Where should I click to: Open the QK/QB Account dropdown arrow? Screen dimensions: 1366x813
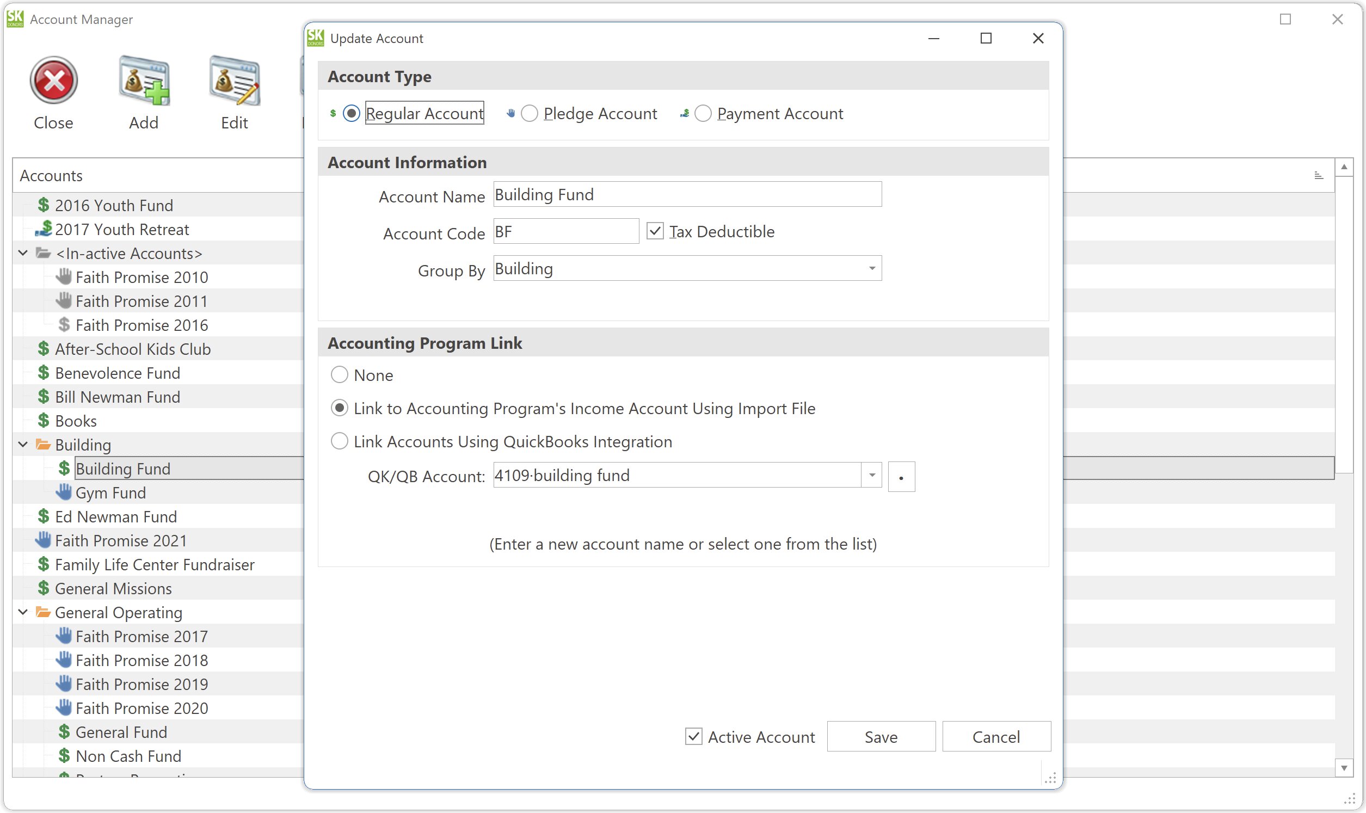click(871, 475)
